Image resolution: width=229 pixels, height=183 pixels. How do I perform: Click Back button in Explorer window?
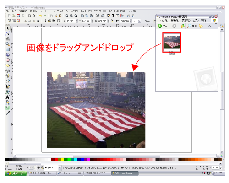coord(163,26)
